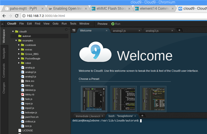The width and height of the screenshot is (207, 134).
Task: Collapse the cloud9 root folder
Action: pos(13,31)
